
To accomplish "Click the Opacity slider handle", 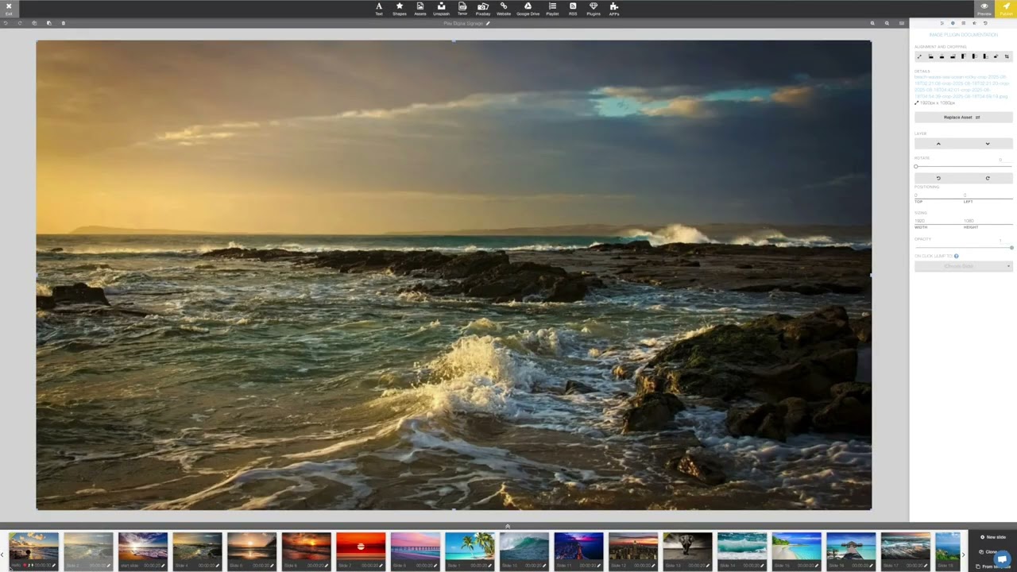I will click(1011, 248).
